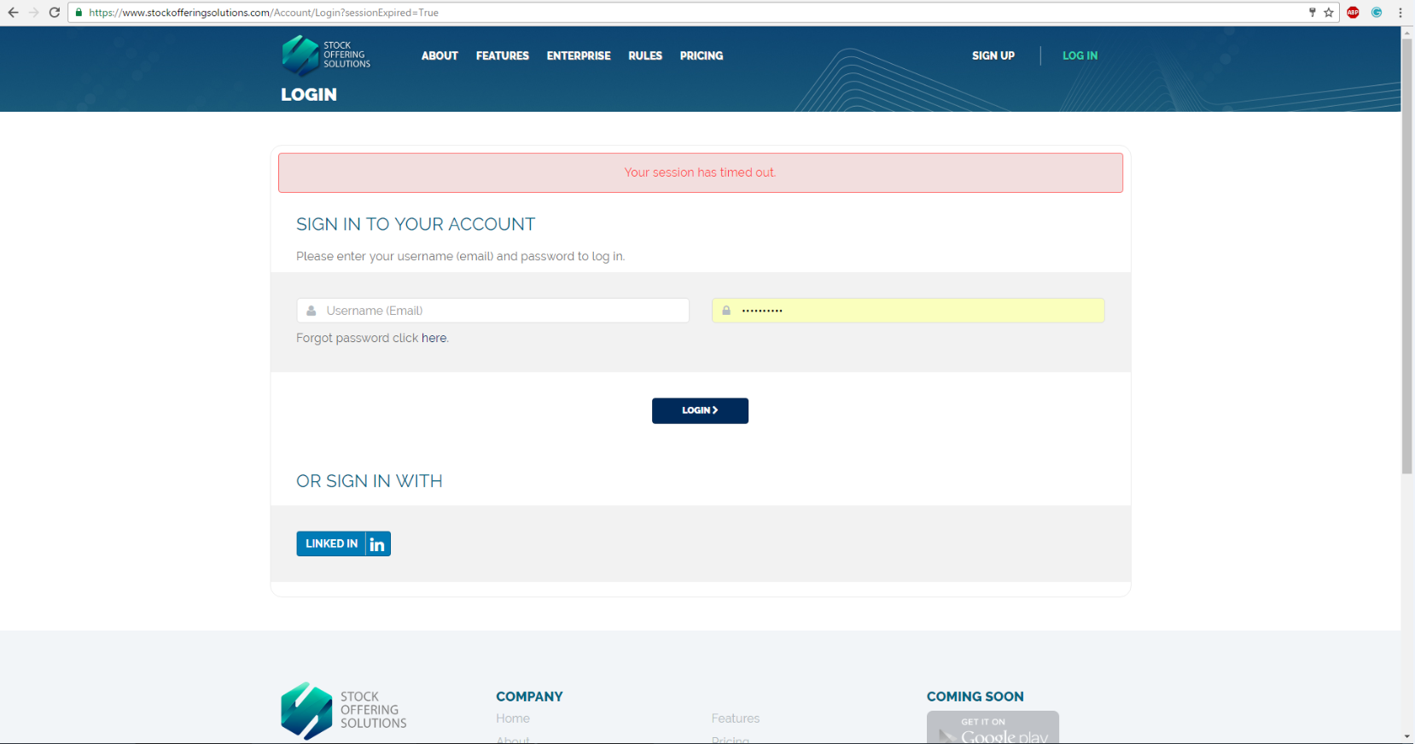Open the FEATURES menu item
This screenshot has width=1415, height=744.
pyautogui.click(x=503, y=55)
